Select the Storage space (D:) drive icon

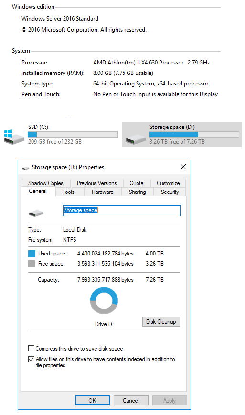pyautogui.click(x=136, y=139)
